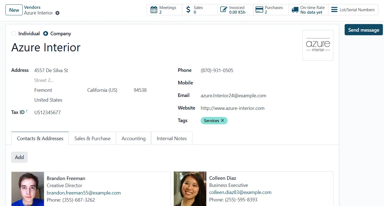Click the Add contact button
This screenshot has height=206, width=384.
click(19, 157)
